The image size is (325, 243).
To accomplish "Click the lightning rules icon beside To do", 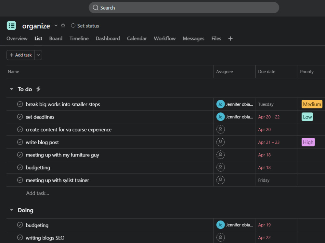I will coord(38,89).
